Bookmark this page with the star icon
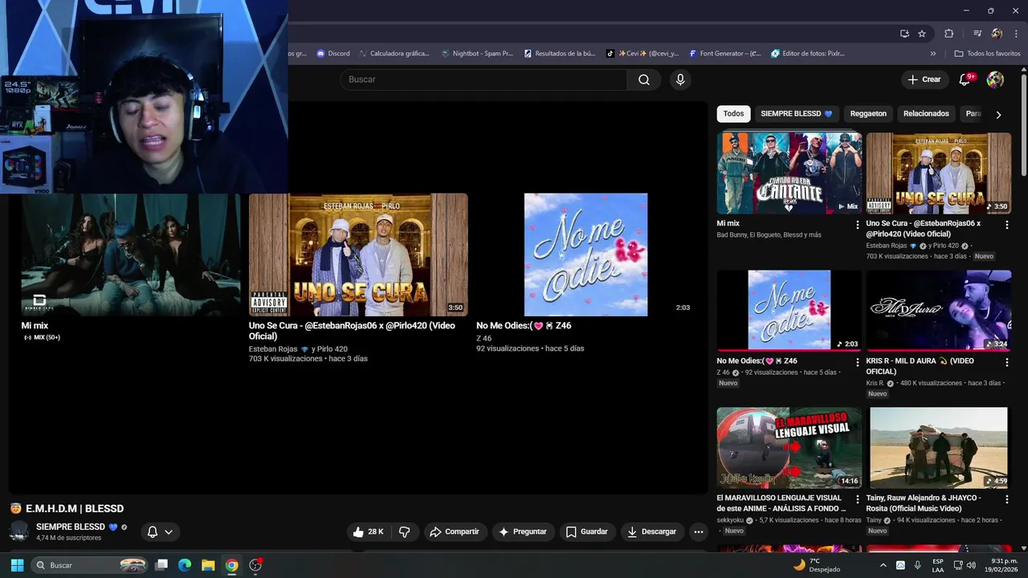Image resolution: width=1028 pixels, height=578 pixels. click(x=922, y=34)
